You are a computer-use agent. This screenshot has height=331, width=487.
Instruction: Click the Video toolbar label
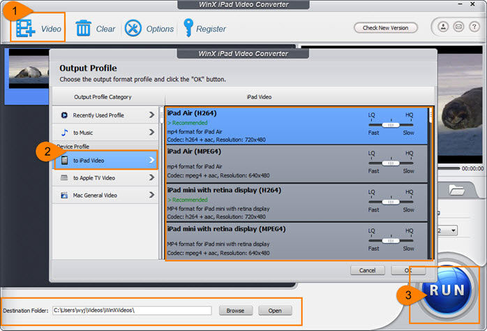click(51, 29)
